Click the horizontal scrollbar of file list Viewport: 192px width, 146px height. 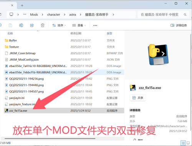pyautogui.click(x=50, y=138)
